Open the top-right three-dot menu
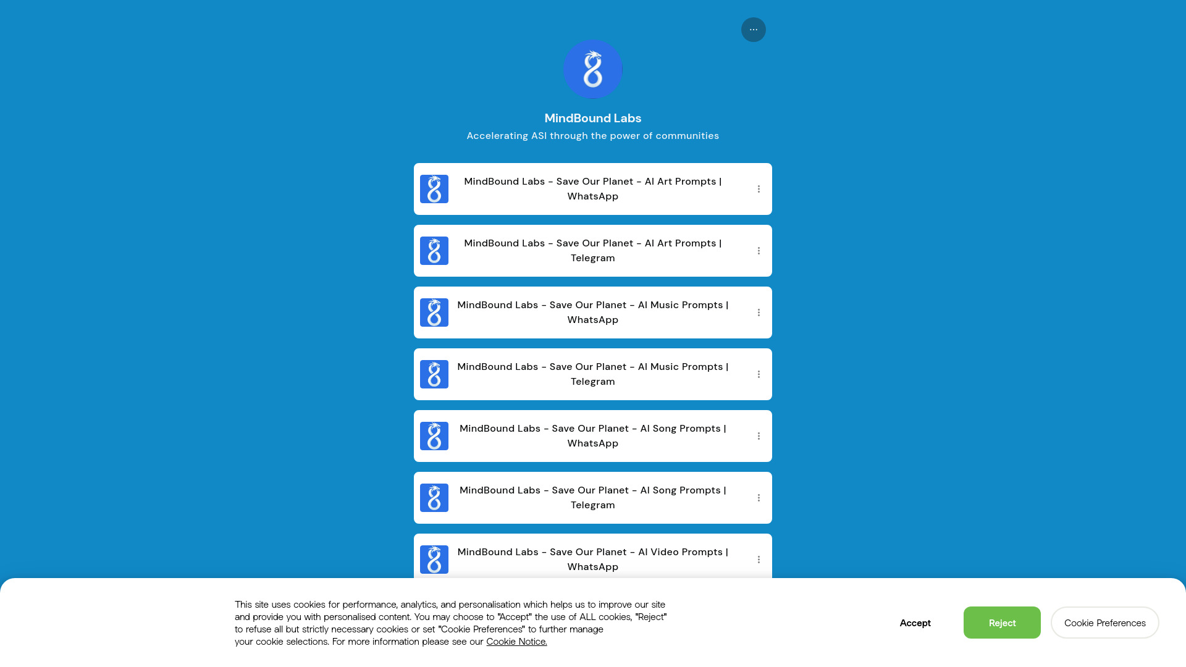 coord(754,29)
